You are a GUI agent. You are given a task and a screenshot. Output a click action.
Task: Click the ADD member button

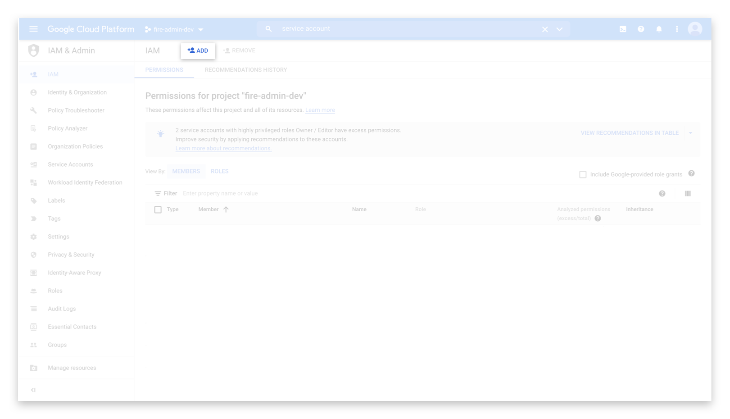198,50
